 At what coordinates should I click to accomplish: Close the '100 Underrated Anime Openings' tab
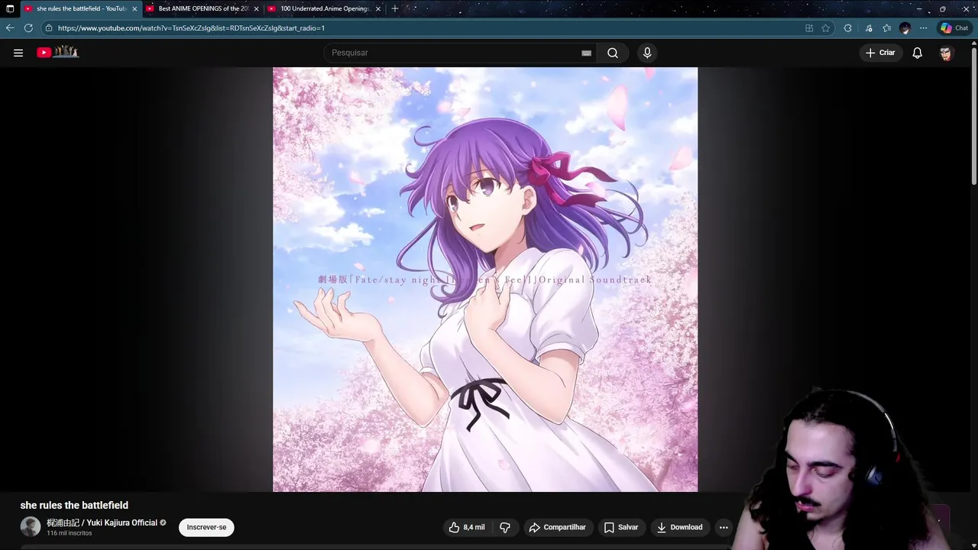(x=377, y=8)
